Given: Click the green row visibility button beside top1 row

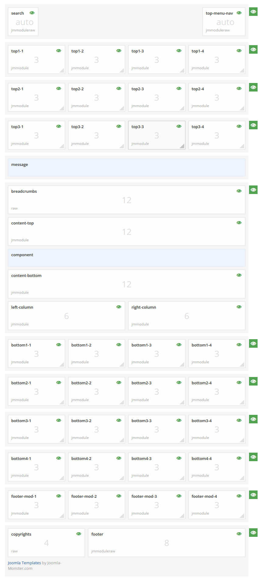Looking at the screenshot, I should 253,49.
